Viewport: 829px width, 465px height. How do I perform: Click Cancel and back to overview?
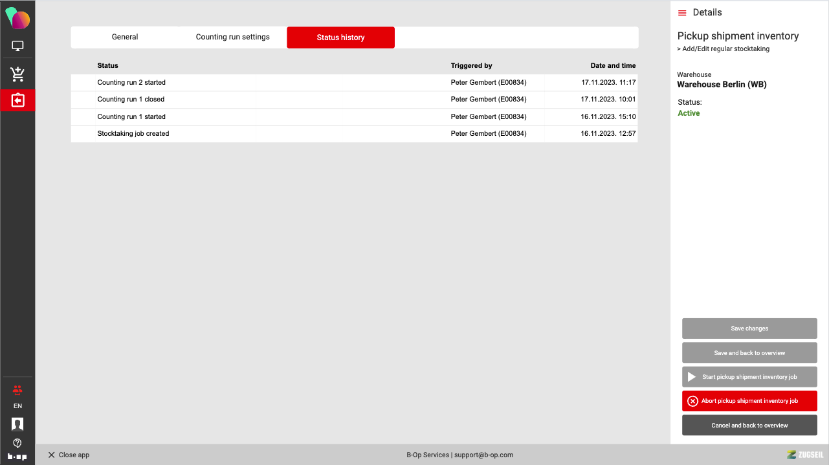pyautogui.click(x=749, y=426)
